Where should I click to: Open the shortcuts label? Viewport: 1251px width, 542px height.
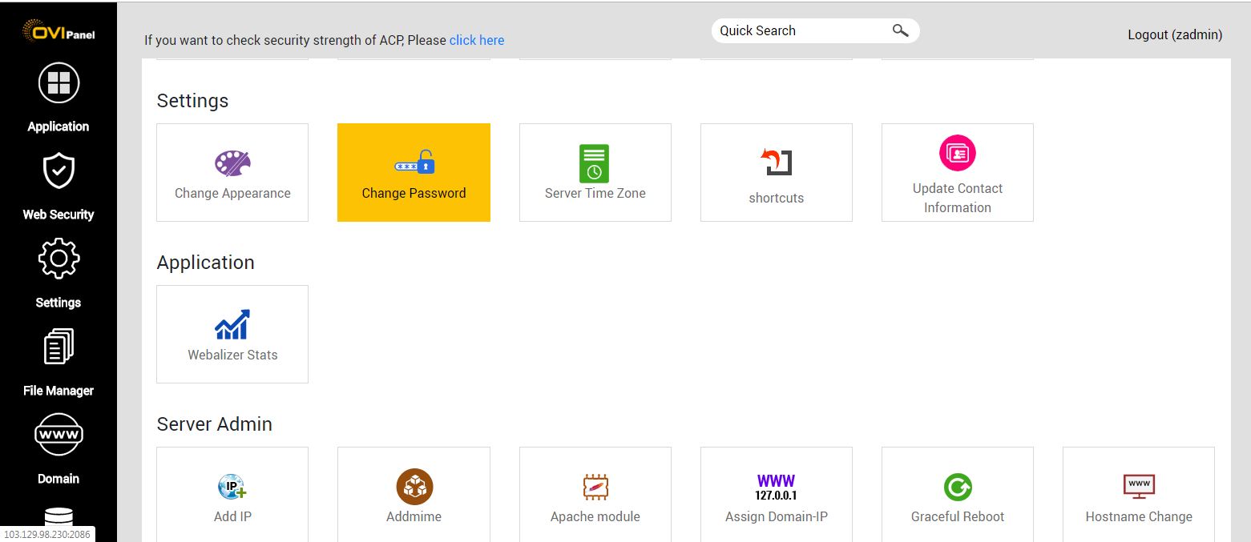[x=777, y=198]
